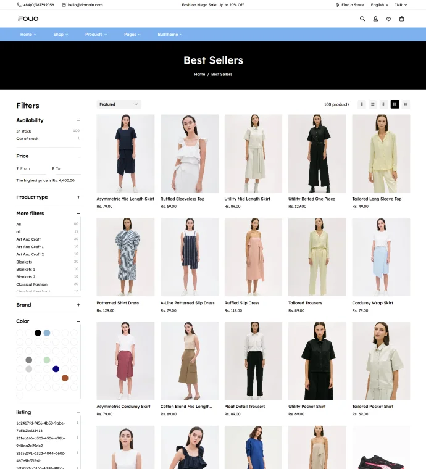
Task: Select the brown orange color swatch
Action: click(x=65, y=378)
